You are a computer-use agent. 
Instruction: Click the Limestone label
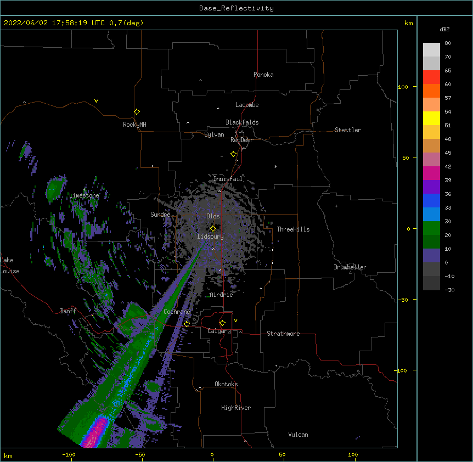pos(84,195)
